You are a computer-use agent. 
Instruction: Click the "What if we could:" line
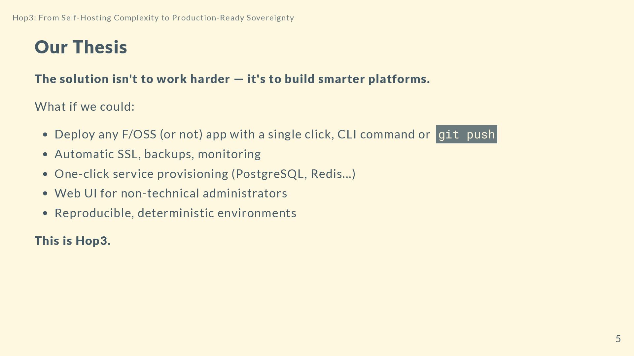pyautogui.click(x=85, y=107)
